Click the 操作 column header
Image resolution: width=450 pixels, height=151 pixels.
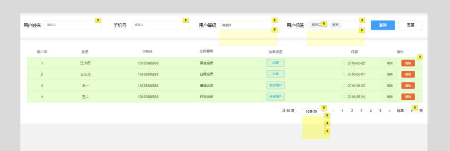(x=400, y=52)
